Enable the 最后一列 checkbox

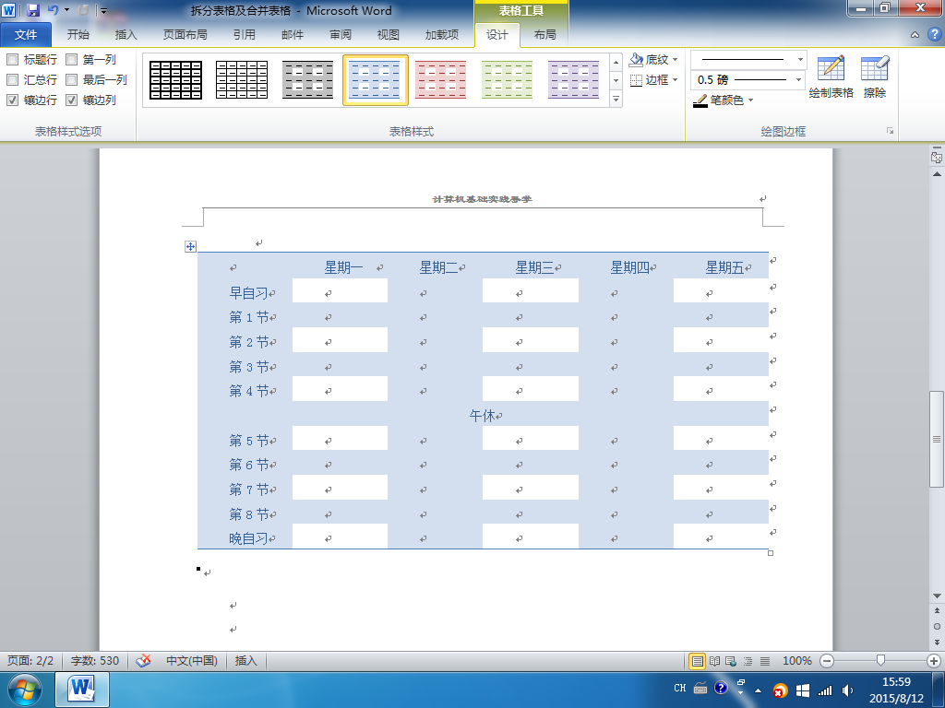[x=72, y=79]
